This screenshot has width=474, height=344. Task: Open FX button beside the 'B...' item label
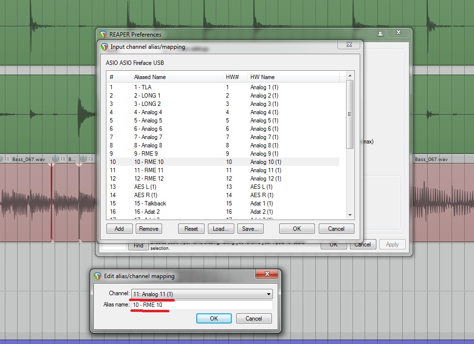tap(63, 159)
